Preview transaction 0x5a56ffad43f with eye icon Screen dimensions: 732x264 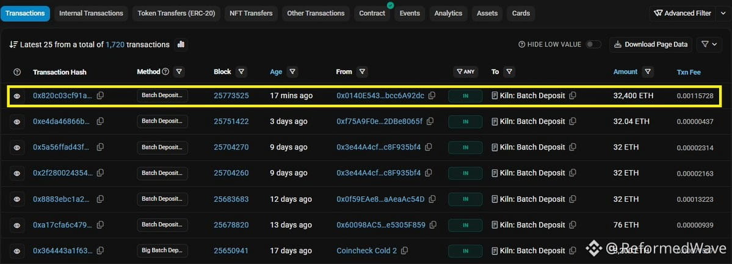pyautogui.click(x=17, y=148)
